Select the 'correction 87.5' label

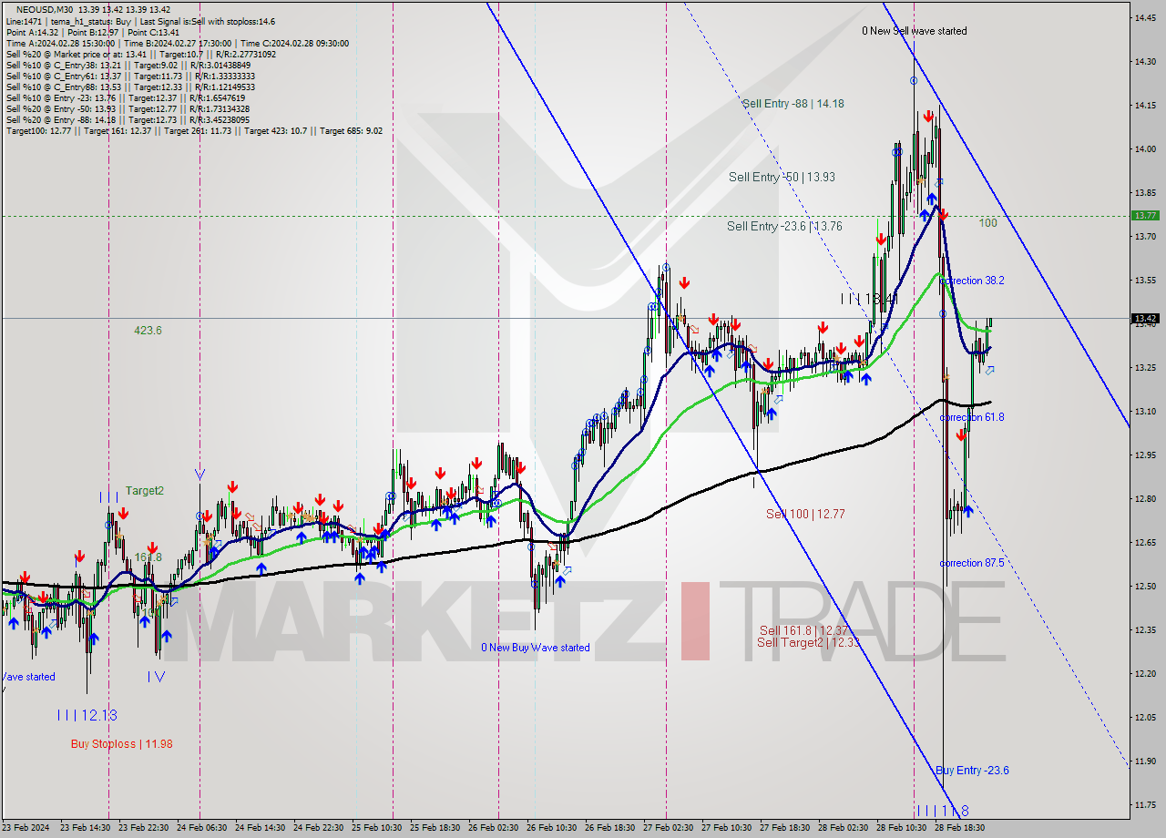972,563
